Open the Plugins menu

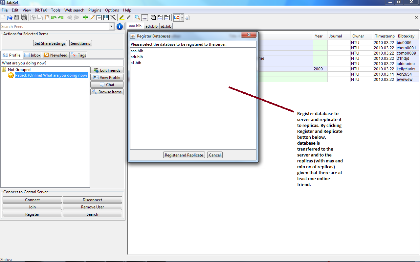tap(95, 10)
